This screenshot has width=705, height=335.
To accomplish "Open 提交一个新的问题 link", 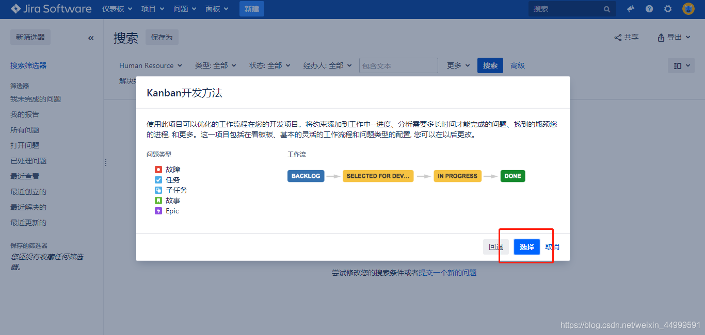I will (447, 273).
